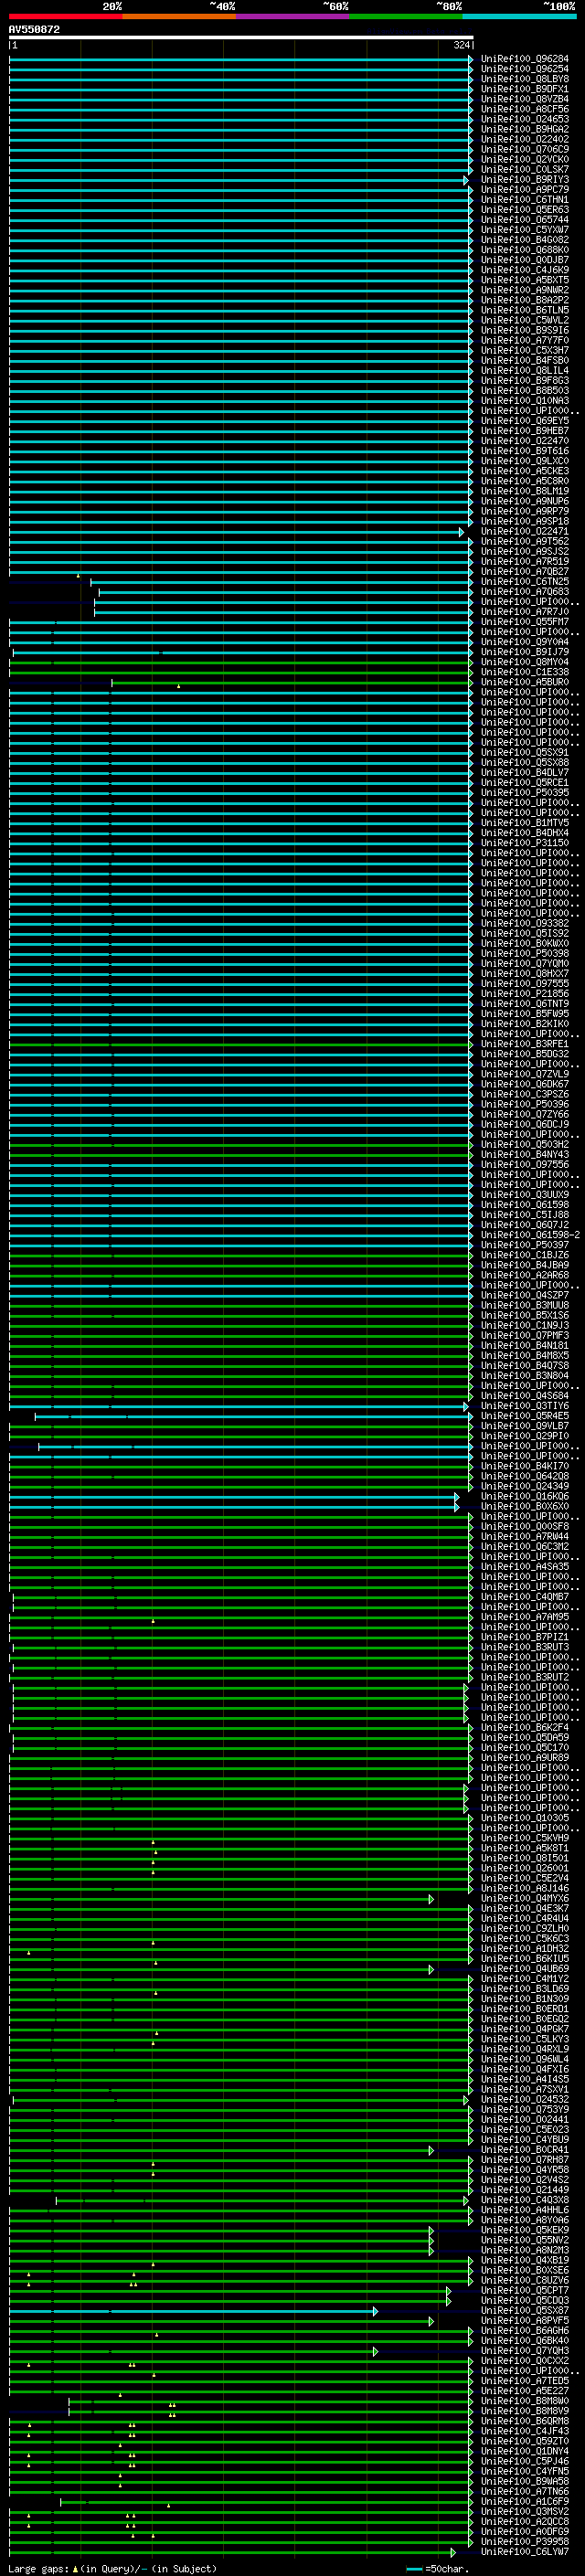This screenshot has height=2576, width=585.
Task: Select the UniRef100_Q7PMF3 label
Action: coord(525,1336)
